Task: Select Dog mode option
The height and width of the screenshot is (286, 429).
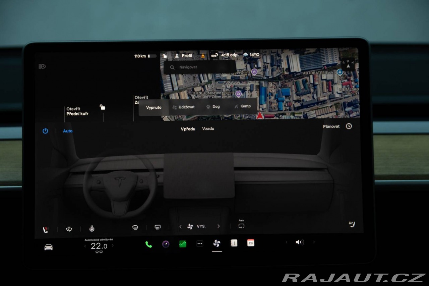Action: 213,107
